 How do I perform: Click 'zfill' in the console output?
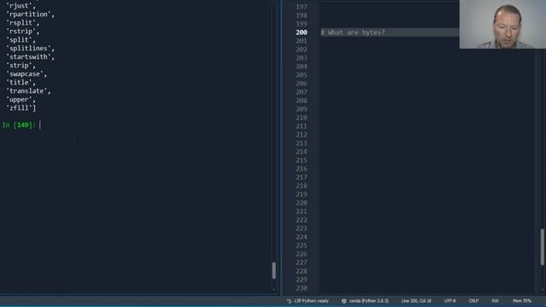tap(19, 108)
